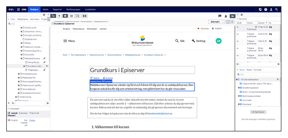The height and width of the screenshot is (138, 288).
Task: Open versions gadget gear dropdown
Action: point(279,64)
